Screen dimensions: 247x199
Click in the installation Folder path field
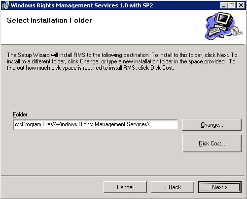point(96,125)
